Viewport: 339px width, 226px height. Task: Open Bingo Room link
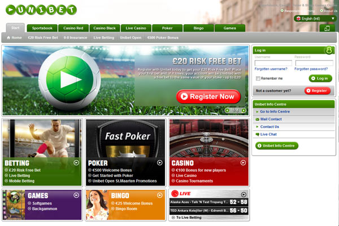coord(126,209)
